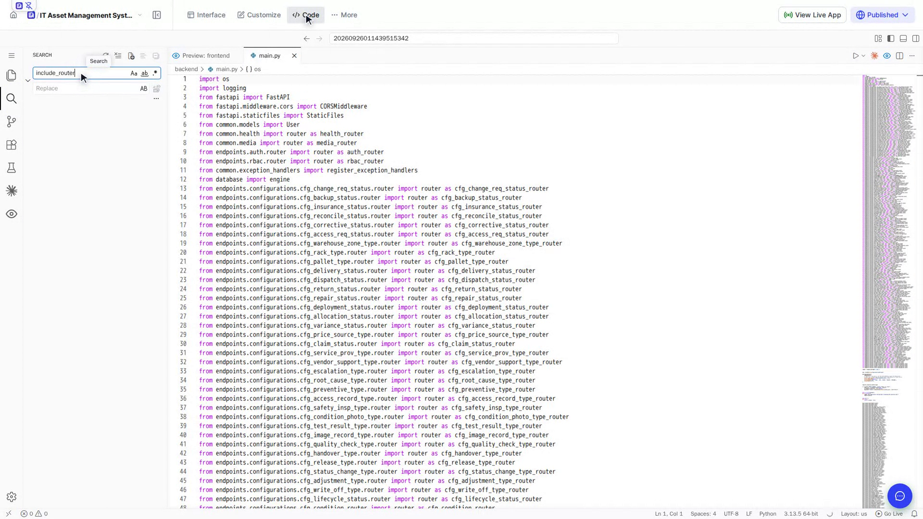Select Python language mode indicator
This screenshot has height=519, width=923.
768,514
